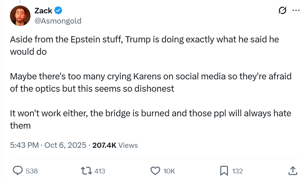Open the three-dot More options menu
The height and width of the screenshot is (182, 308).
tap(296, 11)
